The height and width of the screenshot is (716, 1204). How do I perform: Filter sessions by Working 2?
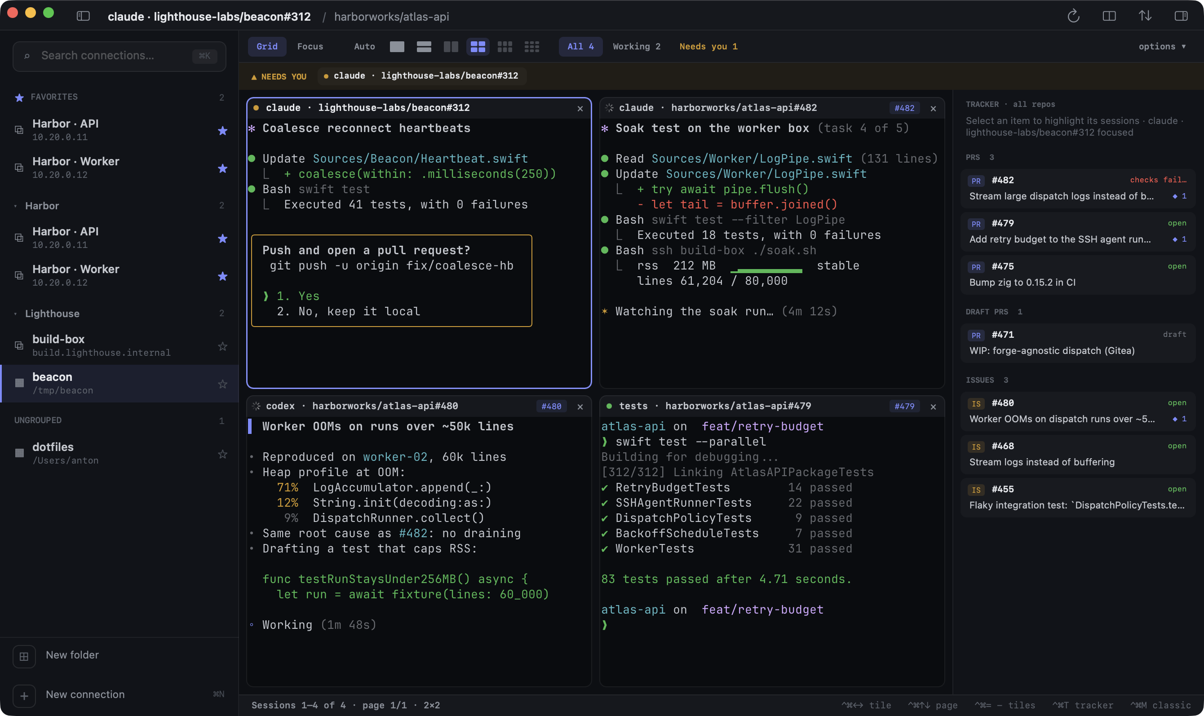[637, 47]
